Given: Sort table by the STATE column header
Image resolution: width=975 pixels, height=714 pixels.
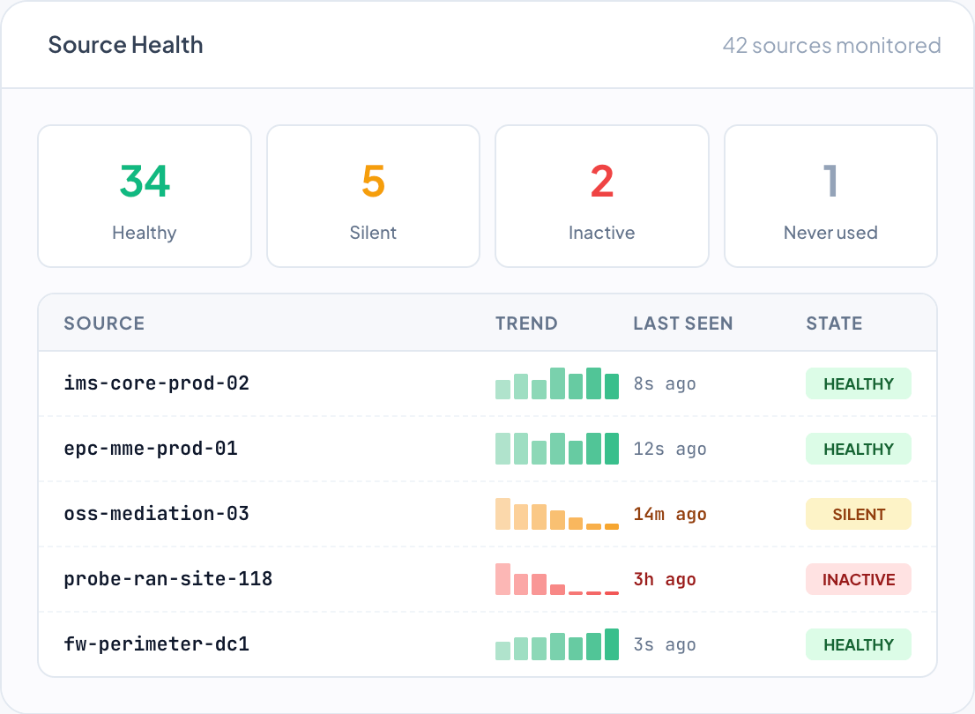Looking at the screenshot, I should (x=834, y=324).
